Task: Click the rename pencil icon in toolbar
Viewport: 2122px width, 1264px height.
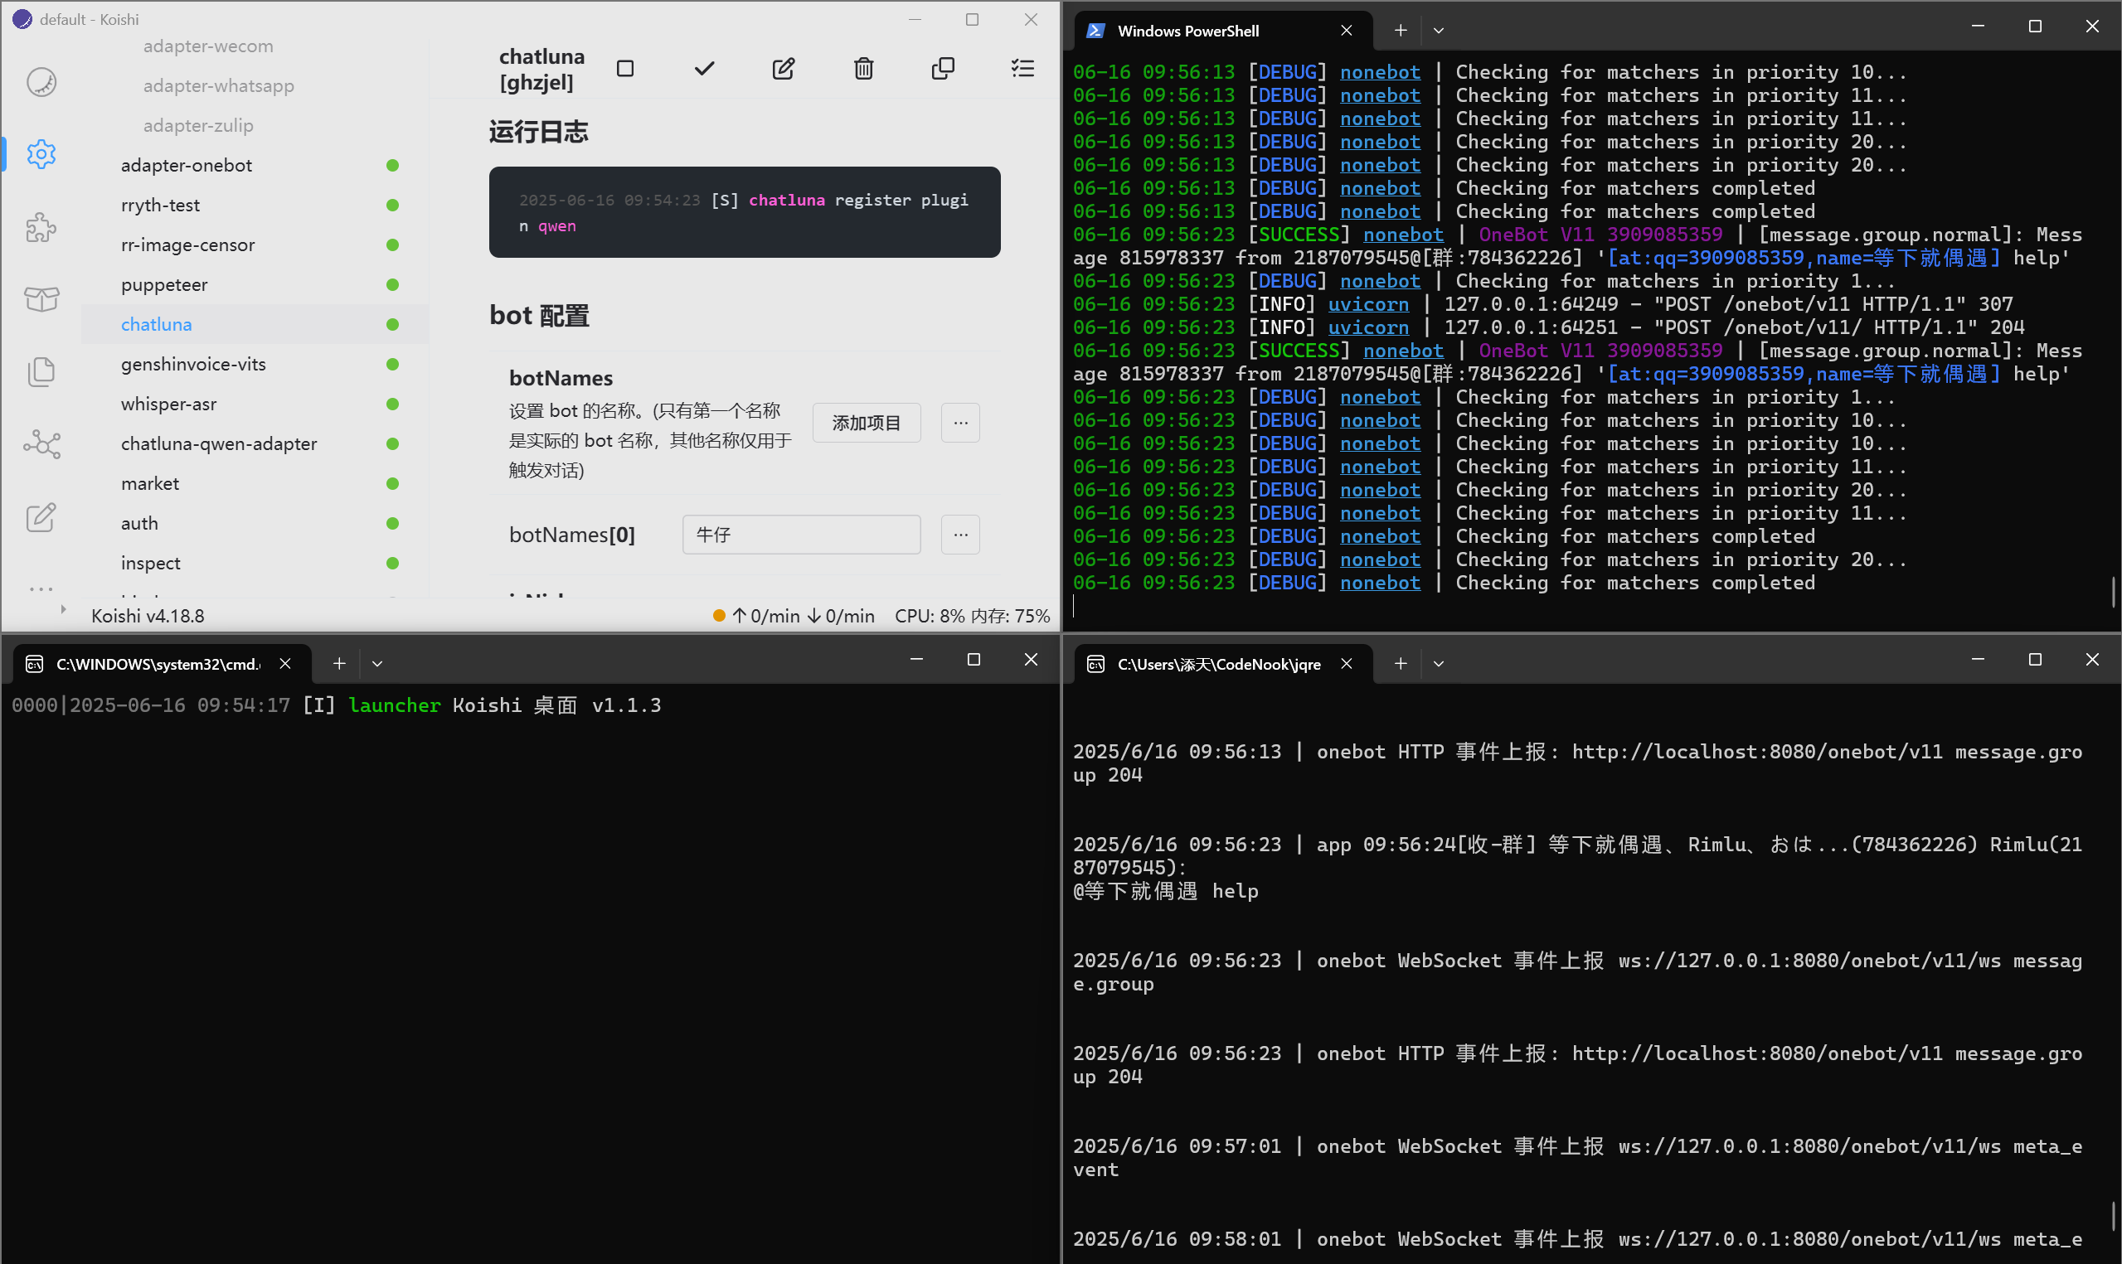Action: point(783,69)
